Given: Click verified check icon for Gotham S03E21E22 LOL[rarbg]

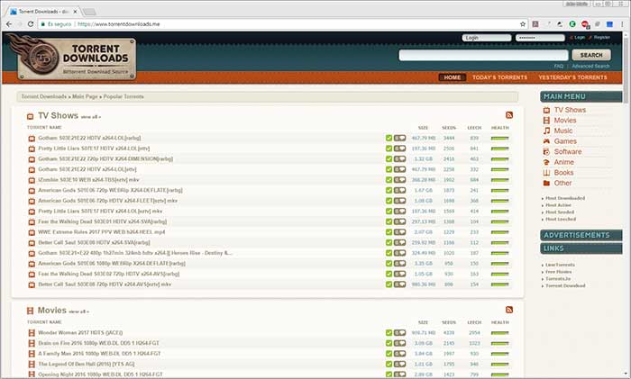Looking at the screenshot, I should (389, 138).
